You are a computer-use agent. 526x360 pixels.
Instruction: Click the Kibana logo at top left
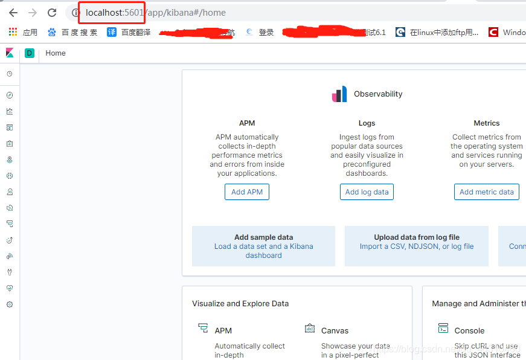8,53
